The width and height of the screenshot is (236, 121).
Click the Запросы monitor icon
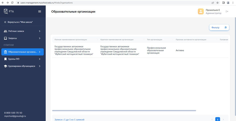(5, 38)
